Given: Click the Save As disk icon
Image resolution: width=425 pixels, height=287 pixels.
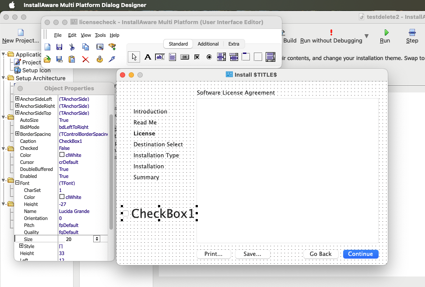Looking at the screenshot, I should pyautogui.click(x=60, y=59).
